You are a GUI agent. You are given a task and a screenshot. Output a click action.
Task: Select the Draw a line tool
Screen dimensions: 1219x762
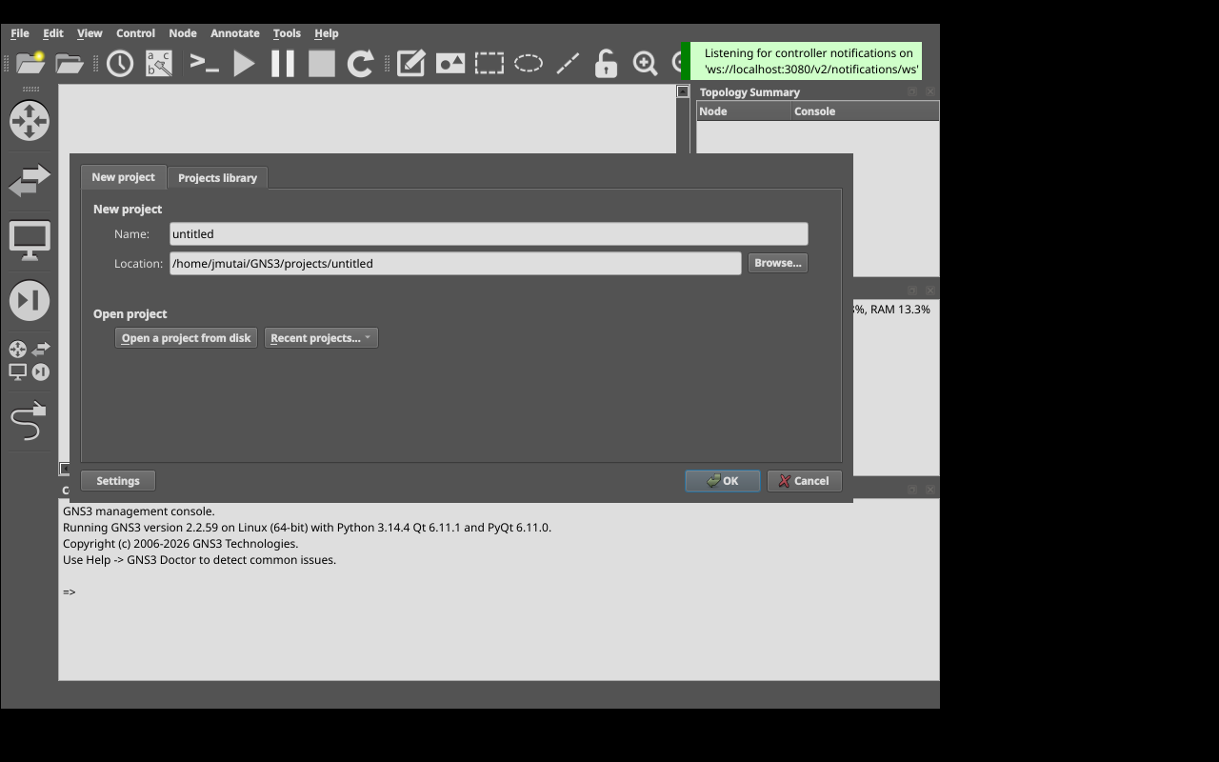[x=568, y=64]
